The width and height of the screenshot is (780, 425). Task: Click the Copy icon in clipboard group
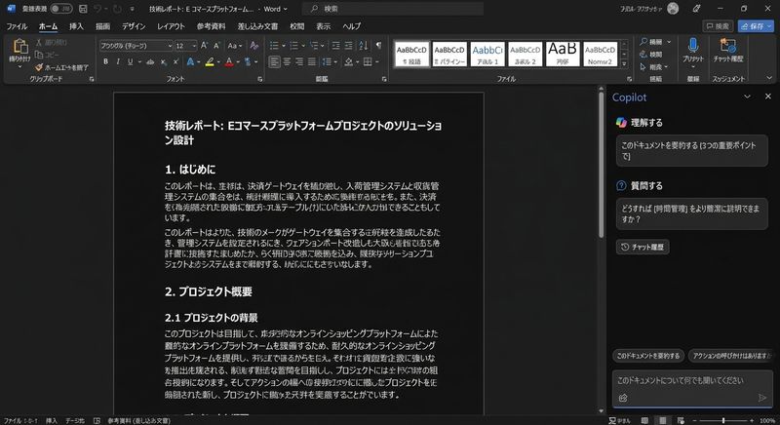point(38,55)
